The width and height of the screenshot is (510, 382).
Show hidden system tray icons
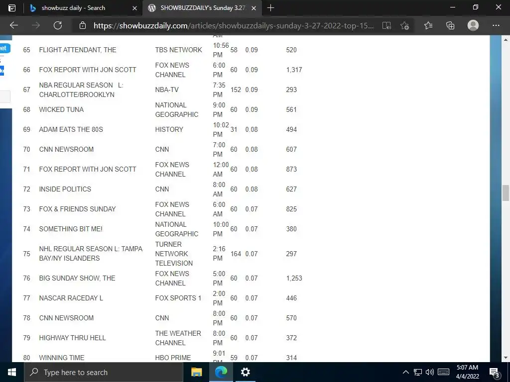[x=405, y=372]
